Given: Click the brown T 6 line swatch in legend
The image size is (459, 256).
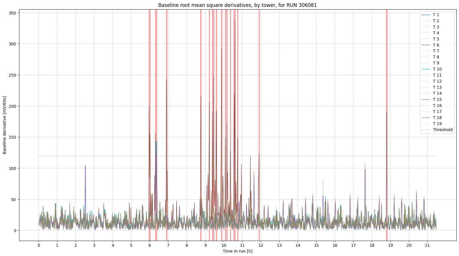Looking at the screenshot, I should point(426,45).
